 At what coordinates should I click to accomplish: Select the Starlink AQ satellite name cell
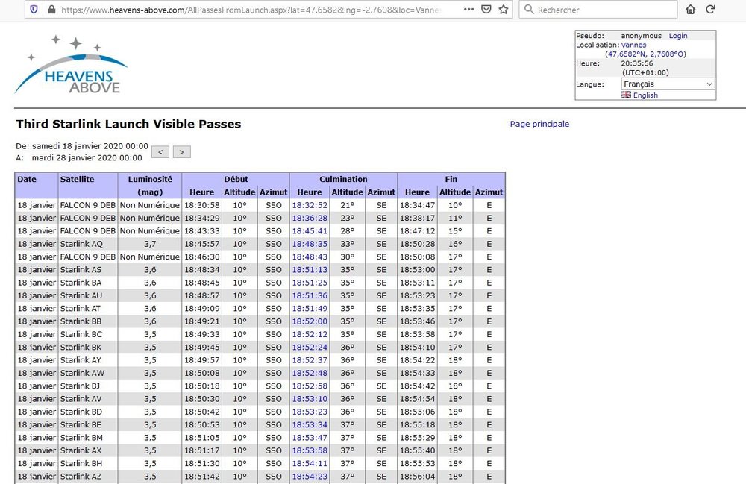(87, 244)
